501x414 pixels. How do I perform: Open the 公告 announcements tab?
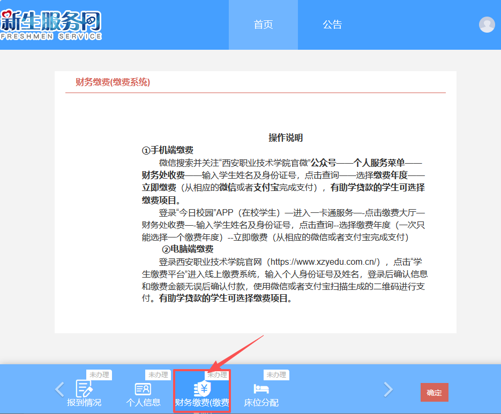tap(332, 25)
